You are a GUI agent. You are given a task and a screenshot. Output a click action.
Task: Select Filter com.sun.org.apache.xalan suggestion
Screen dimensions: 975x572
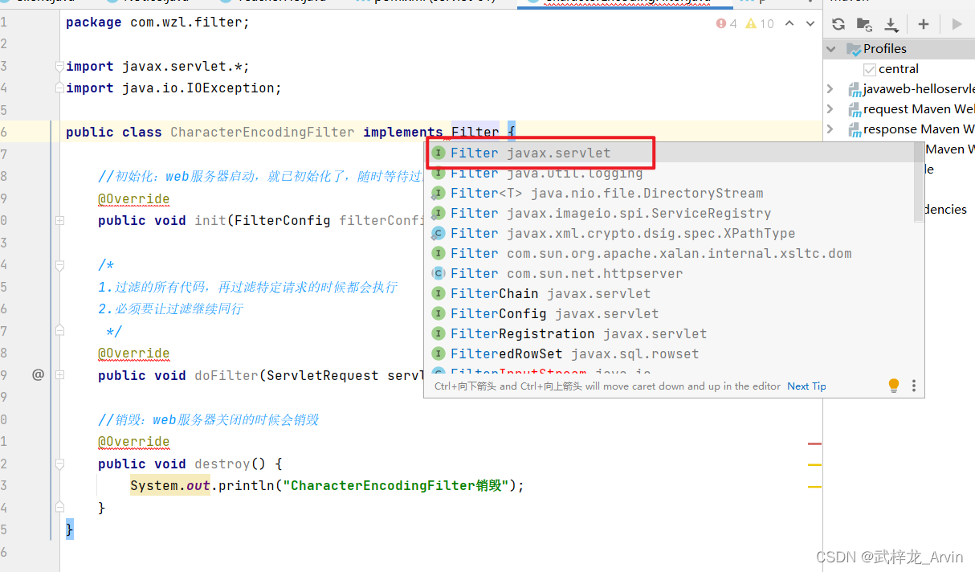(x=668, y=253)
